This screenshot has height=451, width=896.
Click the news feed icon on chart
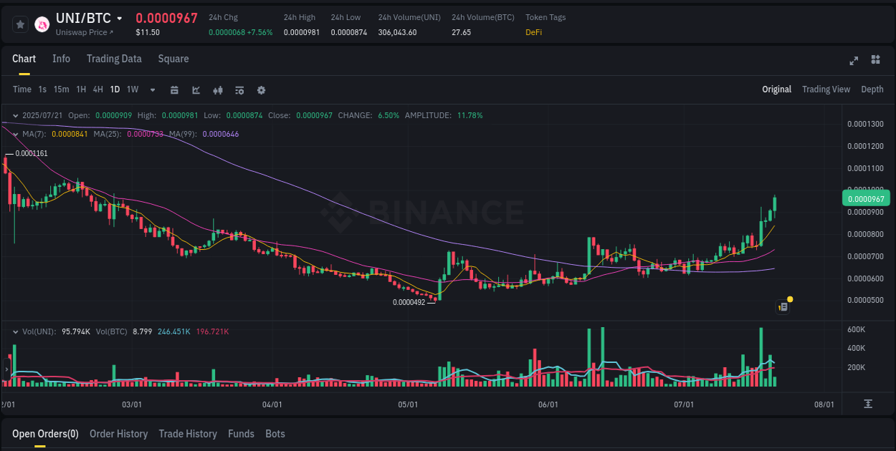click(x=782, y=306)
